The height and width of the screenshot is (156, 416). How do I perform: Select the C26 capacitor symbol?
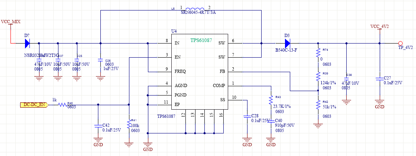(x=100, y=60)
